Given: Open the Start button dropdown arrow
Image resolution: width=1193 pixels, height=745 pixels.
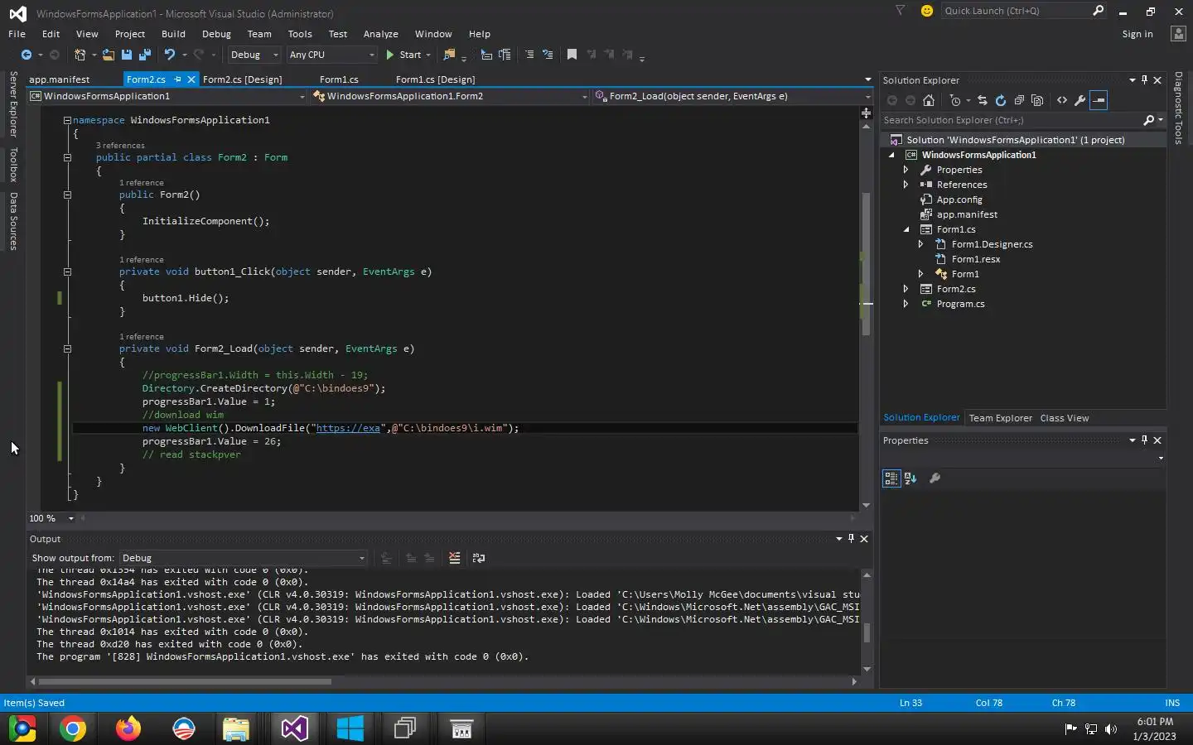Looking at the screenshot, I should [428, 55].
